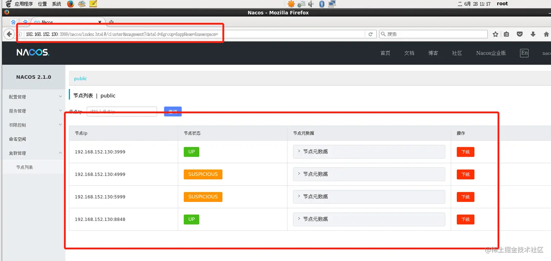Click 下线 for node 192.168.152.130:5999
551x261 pixels.
[x=465, y=197]
